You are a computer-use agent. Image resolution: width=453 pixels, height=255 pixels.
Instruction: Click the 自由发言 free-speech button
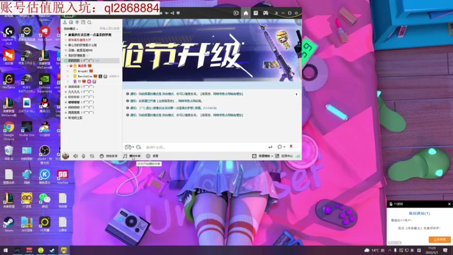[x=109, y=156]
